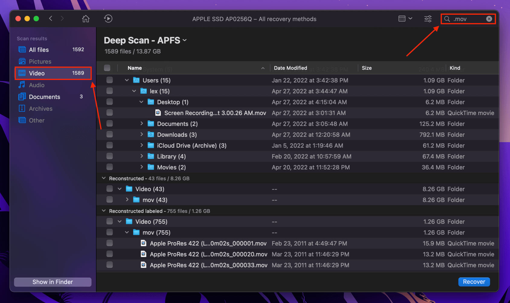
Task: Click the Movies folder icon
Action: (151, 167)
